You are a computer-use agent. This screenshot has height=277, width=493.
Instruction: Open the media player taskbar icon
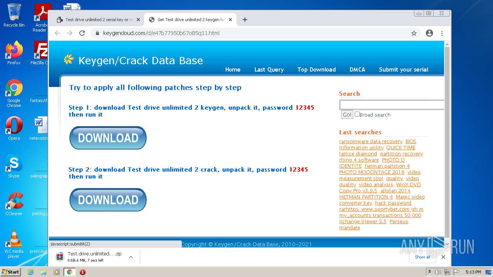[57, 272]
